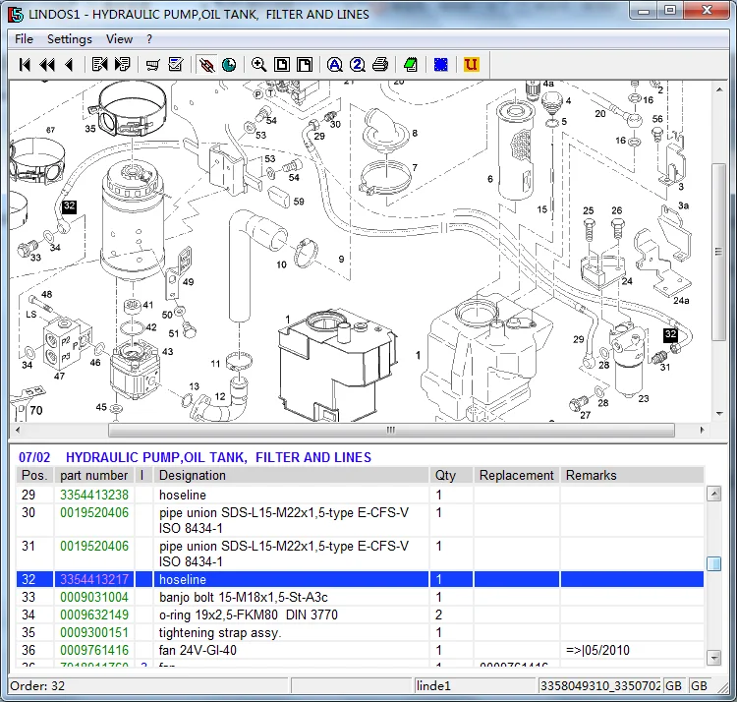Click the fast rewind double-arrow icon
This screenshot has height=702, width=737.
click(x=47, y=65)
